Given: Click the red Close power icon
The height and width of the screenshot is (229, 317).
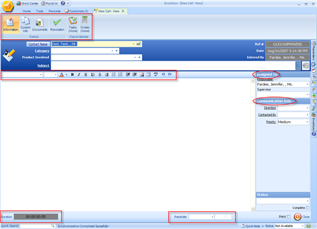Looking at the screenshot, I should point(297,217).
